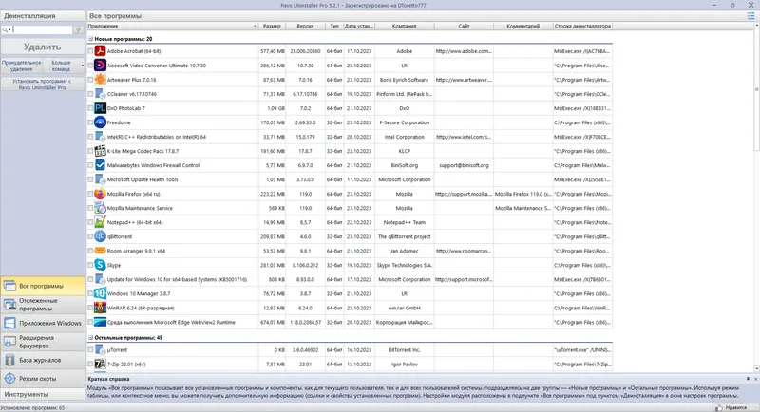Open the search options dropdown arrow
760x412 pixels.
pos(9,30)
